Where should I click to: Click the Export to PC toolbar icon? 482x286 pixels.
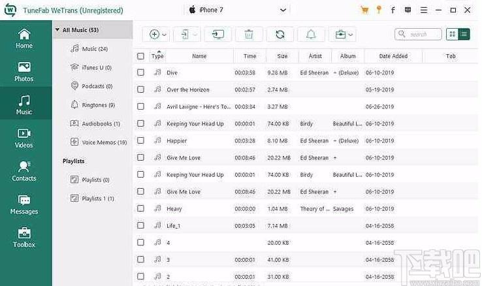click(x=218, y=35)
